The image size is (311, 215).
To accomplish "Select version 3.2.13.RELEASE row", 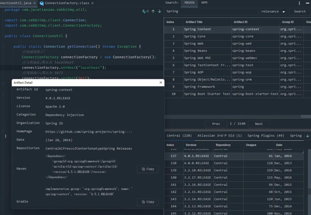I will click(x=234, y=206).
